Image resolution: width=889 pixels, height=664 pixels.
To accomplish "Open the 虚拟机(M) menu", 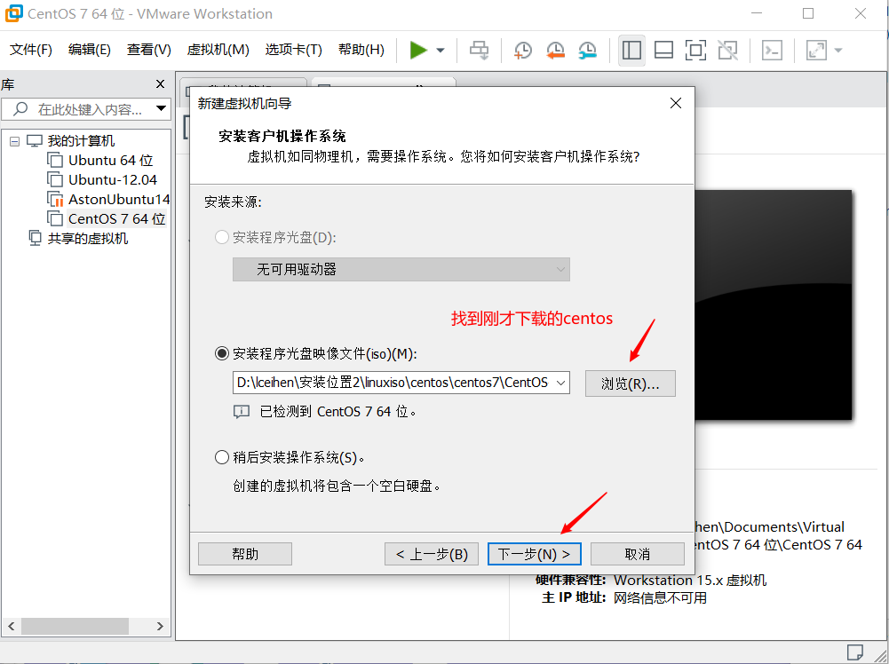I will [218, 50].
